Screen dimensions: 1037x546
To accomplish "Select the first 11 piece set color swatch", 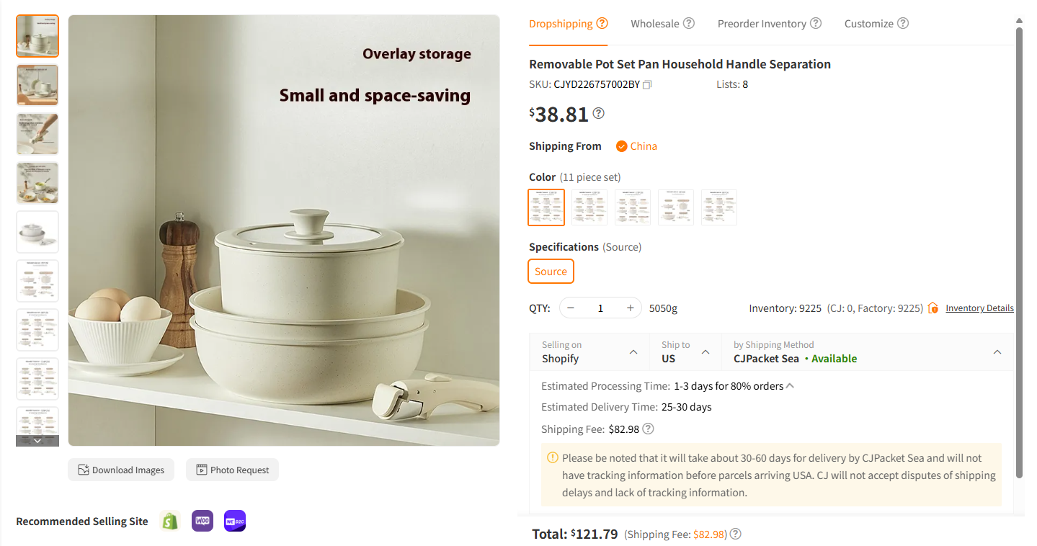I will (546, 207).
